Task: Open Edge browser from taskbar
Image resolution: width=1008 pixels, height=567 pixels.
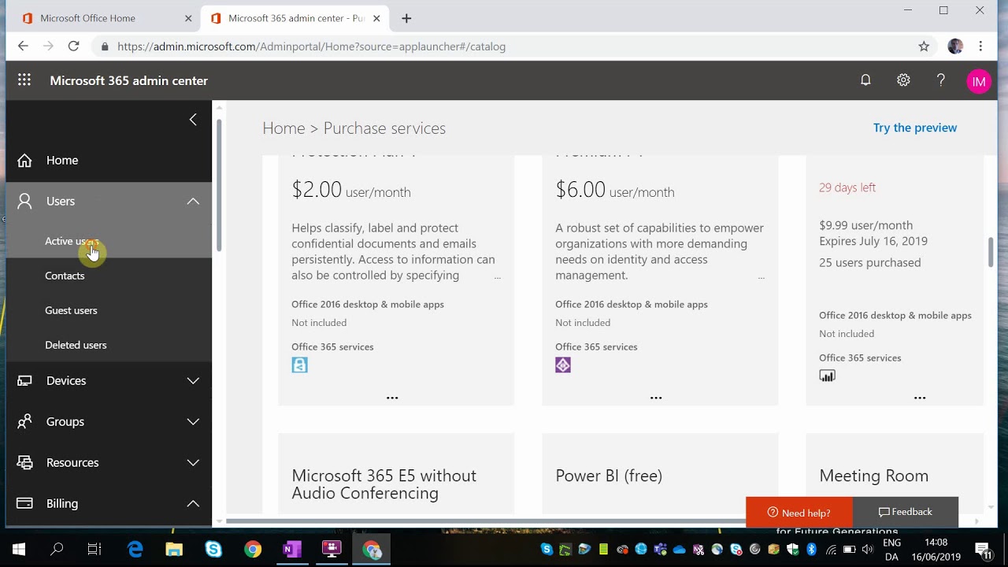Action: [135, 549]
